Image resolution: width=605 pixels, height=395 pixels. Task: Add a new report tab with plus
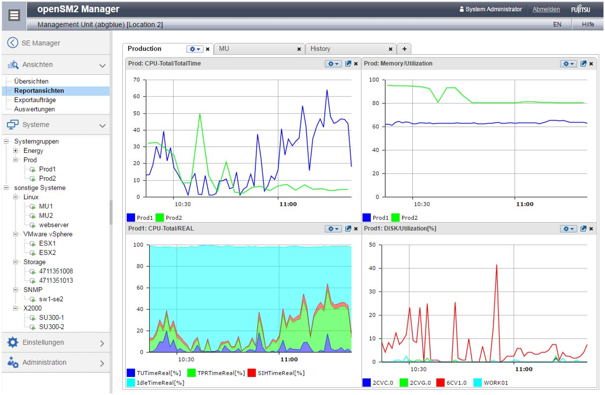(x=404, y=49)
